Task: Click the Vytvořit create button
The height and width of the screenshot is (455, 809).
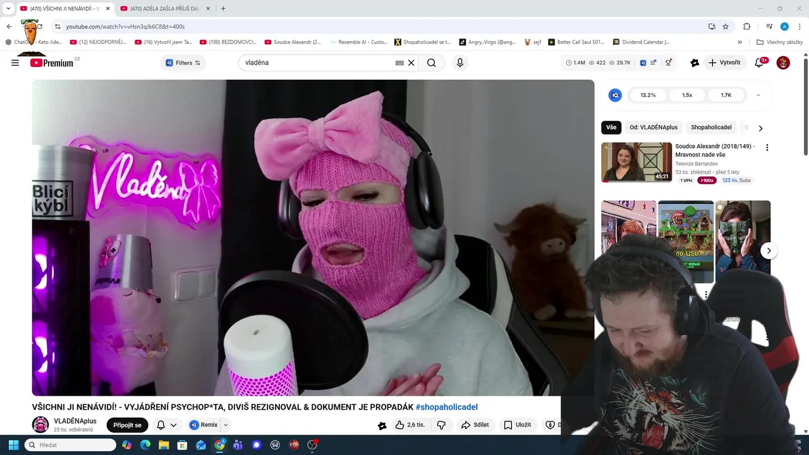Action: coord(724,63)
